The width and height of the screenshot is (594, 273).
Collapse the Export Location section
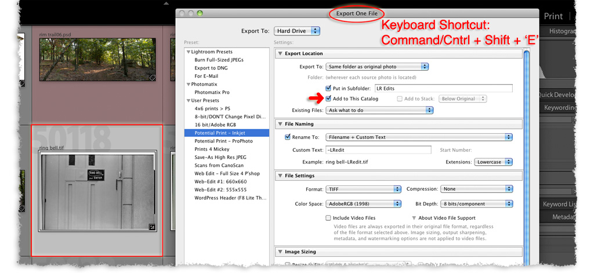coord(280,54)
